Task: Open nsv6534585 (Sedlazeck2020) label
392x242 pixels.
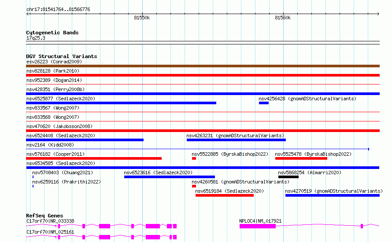Action: tap(61, 163)
